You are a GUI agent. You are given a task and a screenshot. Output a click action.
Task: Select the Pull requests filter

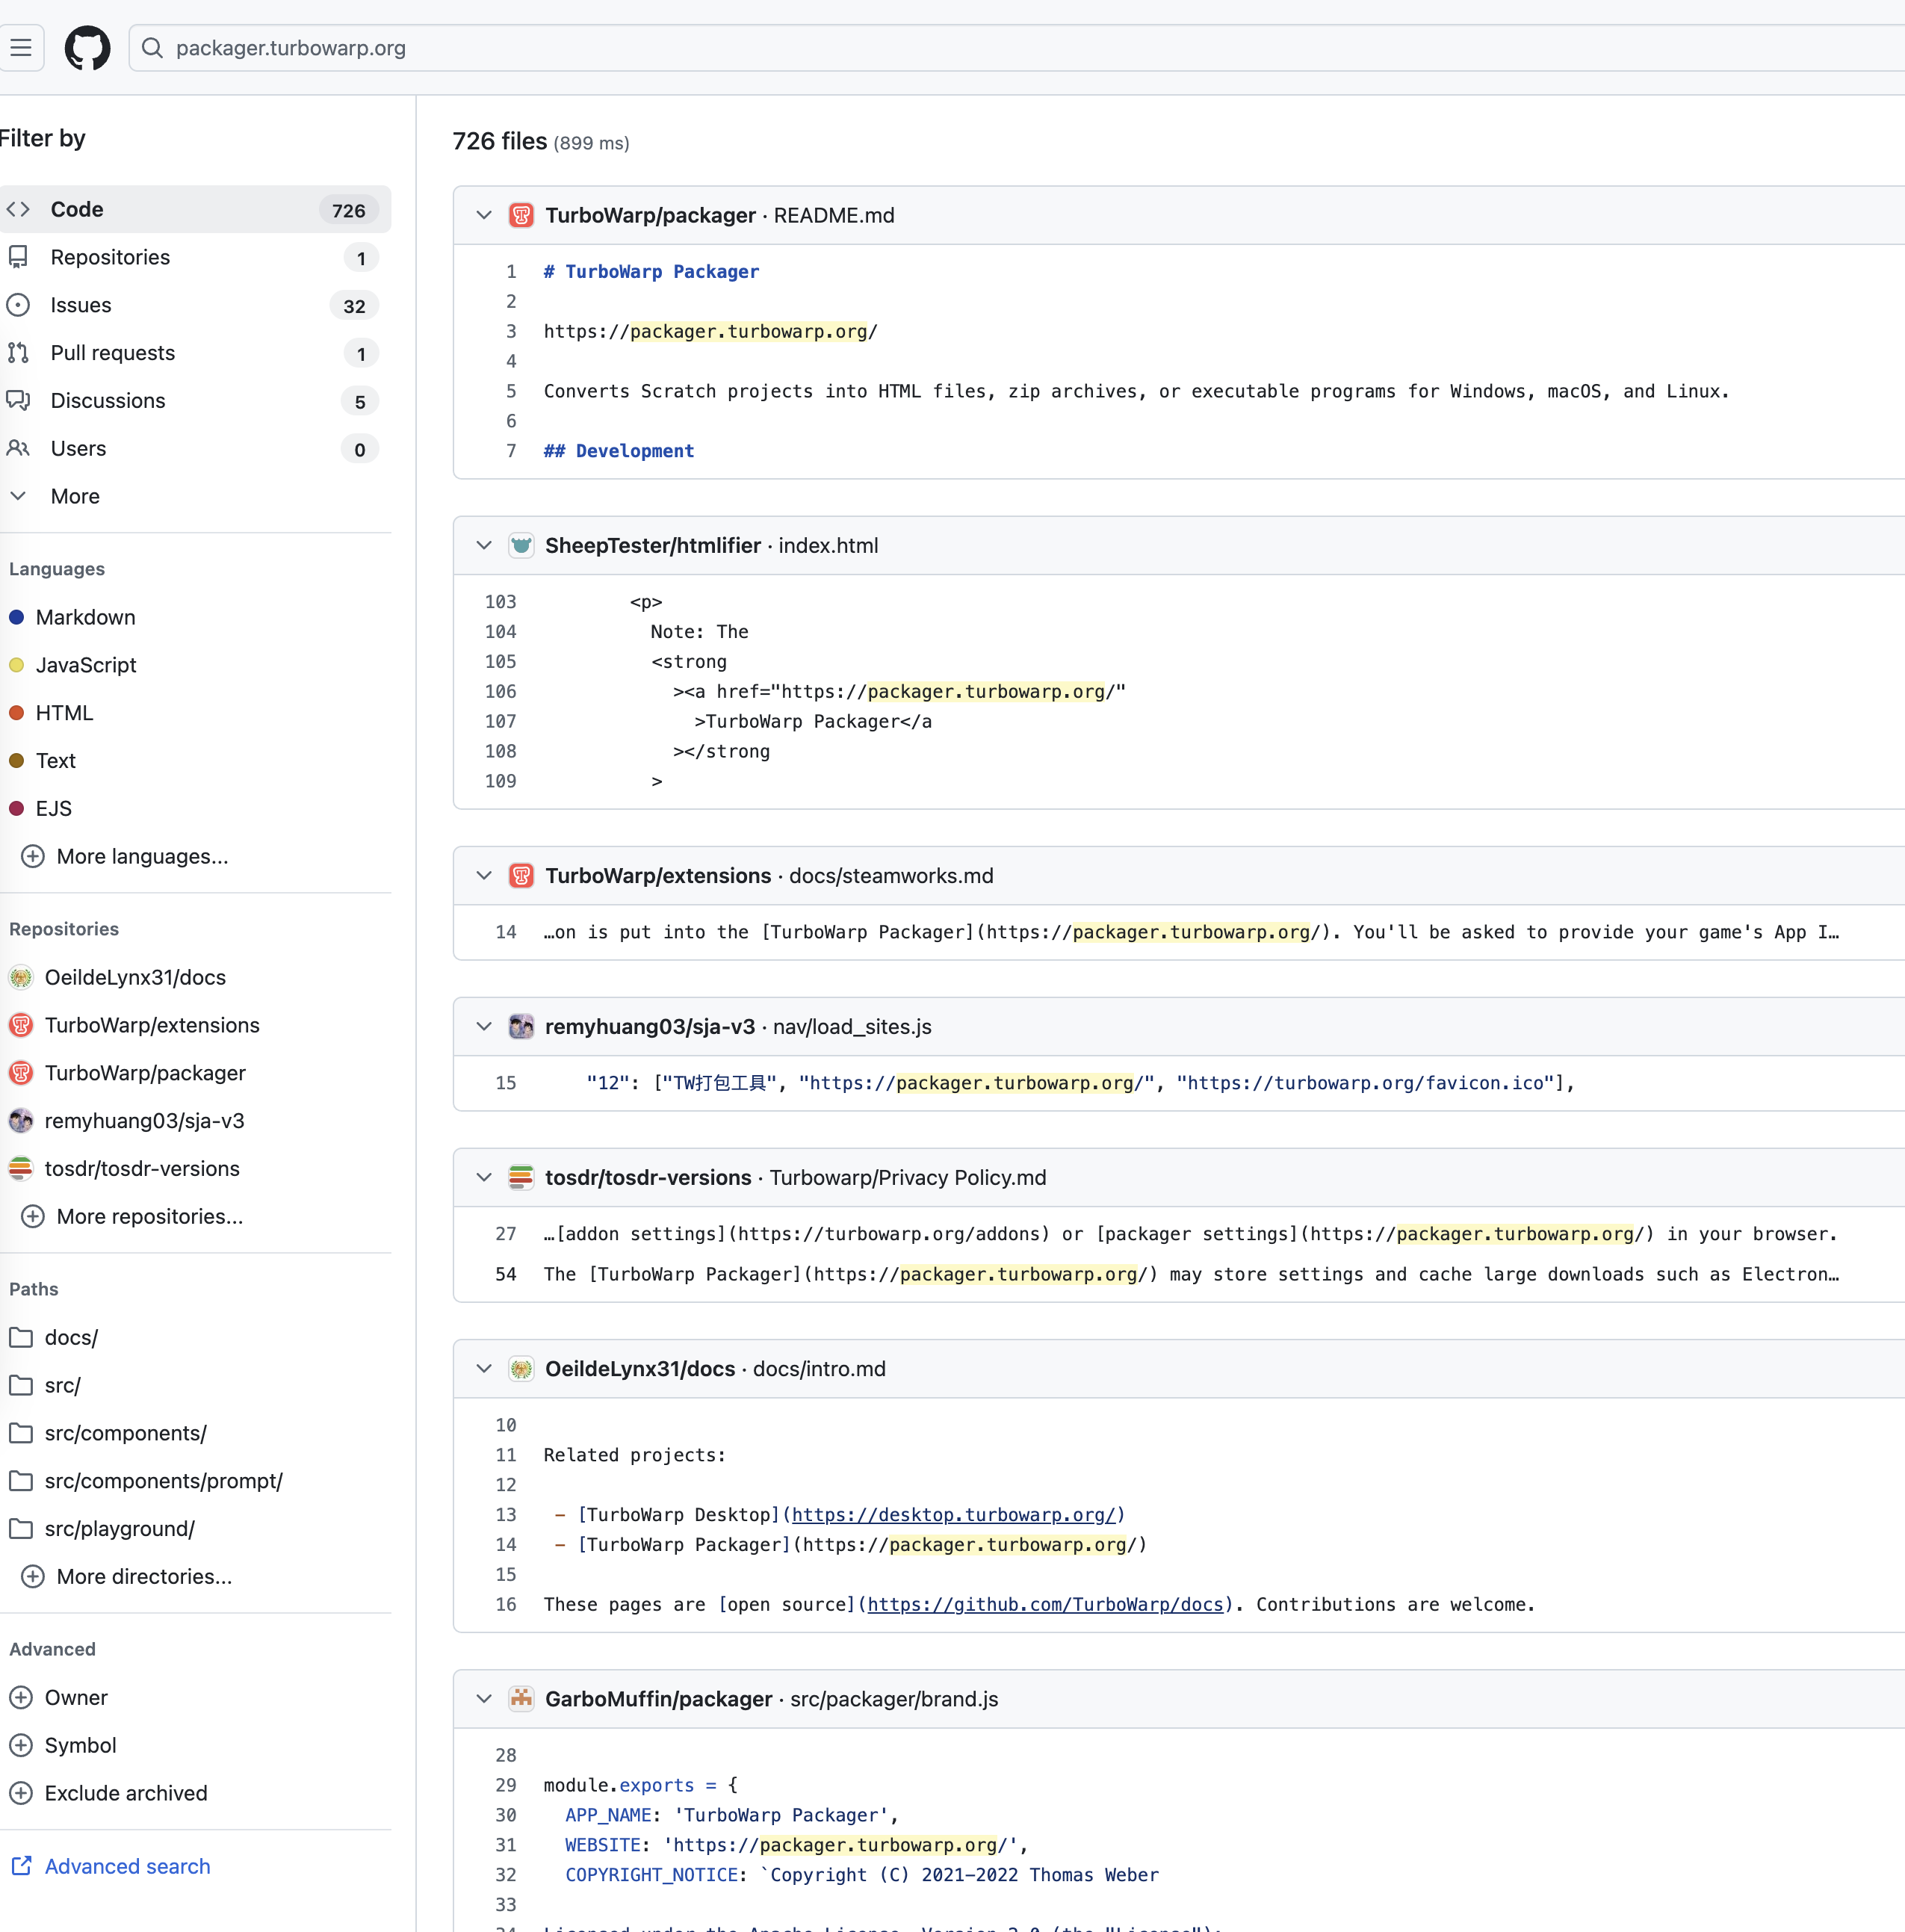point(194,353)
